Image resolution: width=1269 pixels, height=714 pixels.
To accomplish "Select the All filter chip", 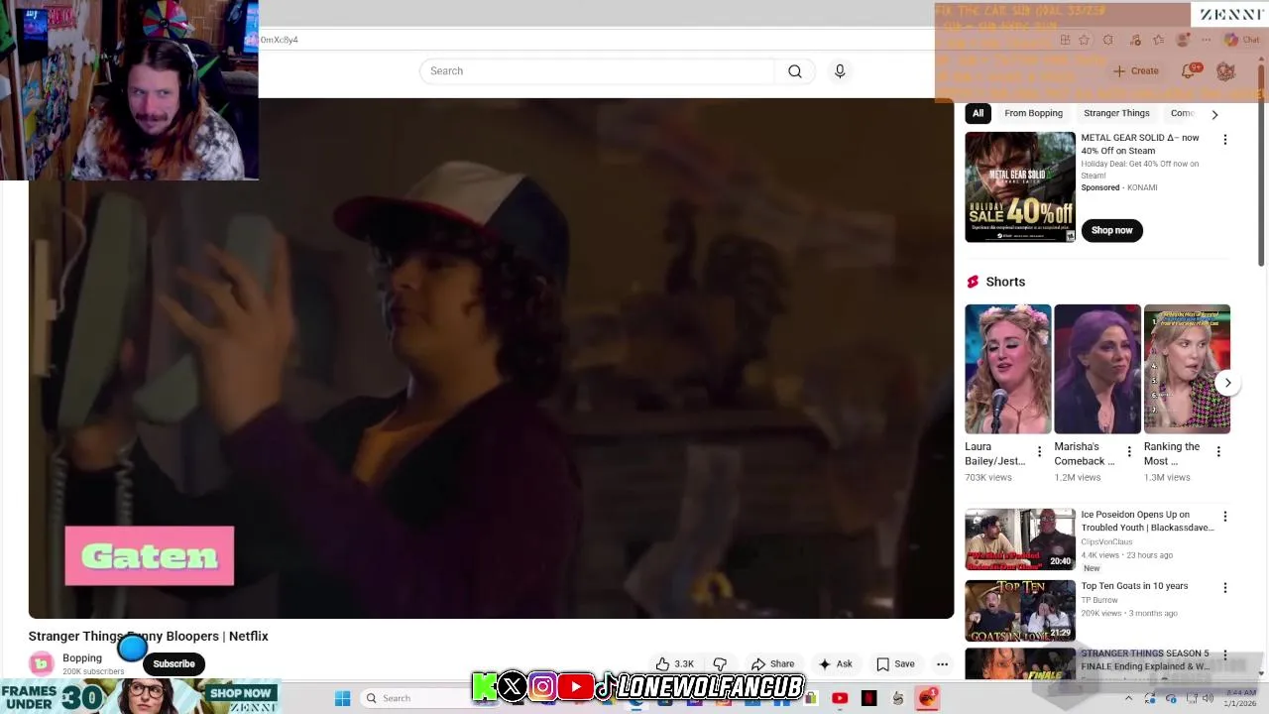I will click(x=978, y=113).
